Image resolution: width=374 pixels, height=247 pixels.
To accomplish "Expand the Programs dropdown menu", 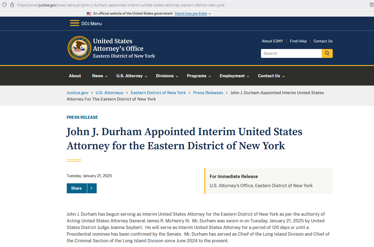I will pos(199,76).
